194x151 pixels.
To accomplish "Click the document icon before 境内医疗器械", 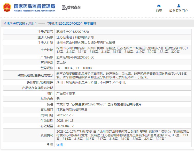I will coord(5,24).
